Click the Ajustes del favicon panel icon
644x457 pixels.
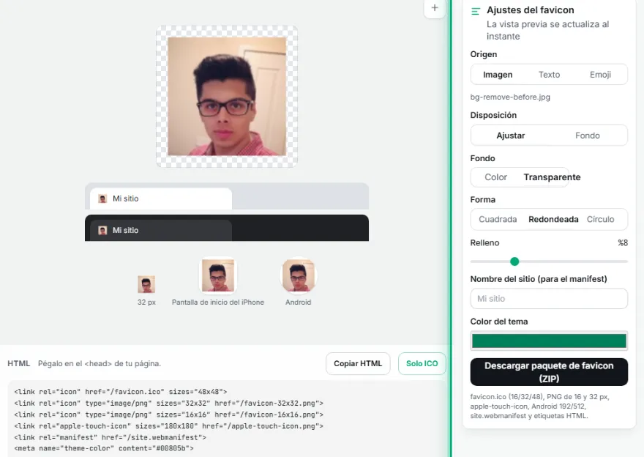[x=476, y=11]
